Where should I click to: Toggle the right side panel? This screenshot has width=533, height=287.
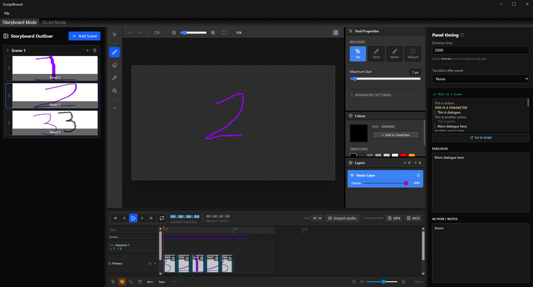coord(336,33)
